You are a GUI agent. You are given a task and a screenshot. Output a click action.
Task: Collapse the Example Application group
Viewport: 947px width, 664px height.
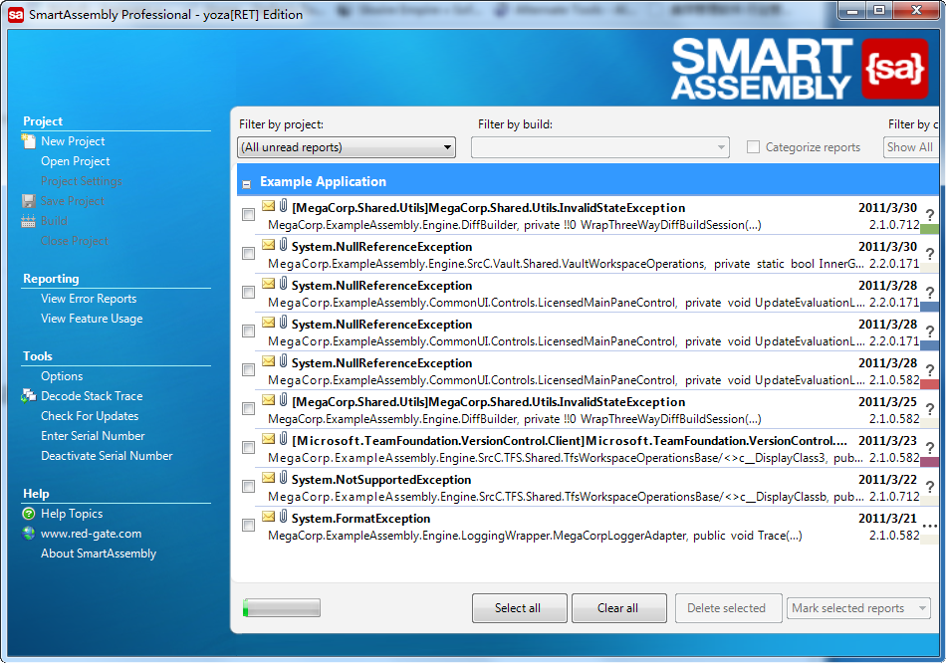click(246, 183)
